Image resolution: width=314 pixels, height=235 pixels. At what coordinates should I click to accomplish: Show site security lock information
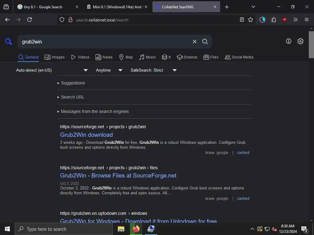pos(71,20)
